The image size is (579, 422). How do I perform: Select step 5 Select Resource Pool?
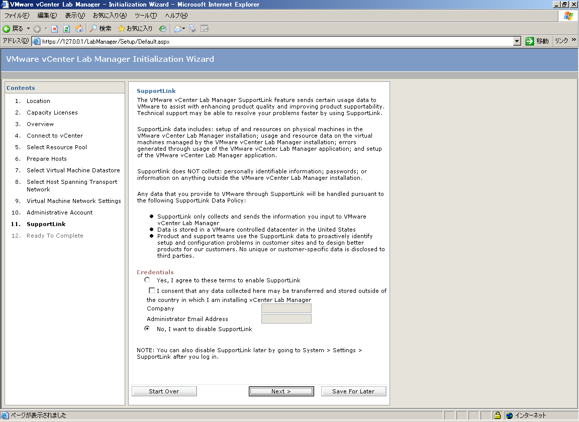point(57,147)
